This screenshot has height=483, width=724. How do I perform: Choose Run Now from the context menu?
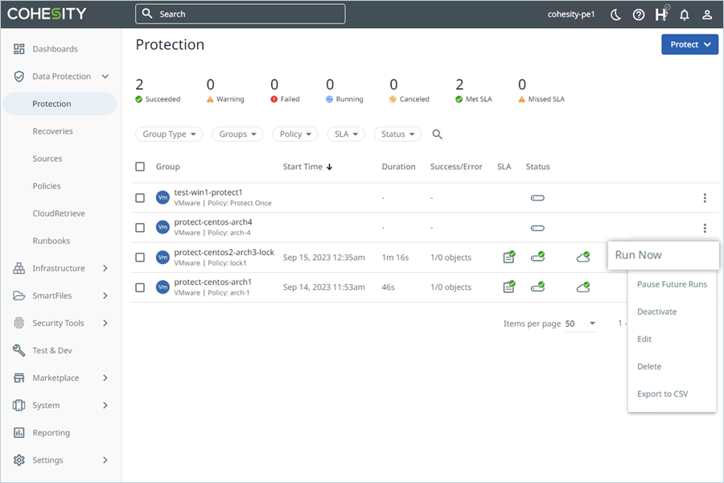(x=664, y=255)
